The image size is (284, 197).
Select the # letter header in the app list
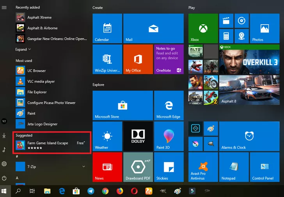tap(17, 156)
